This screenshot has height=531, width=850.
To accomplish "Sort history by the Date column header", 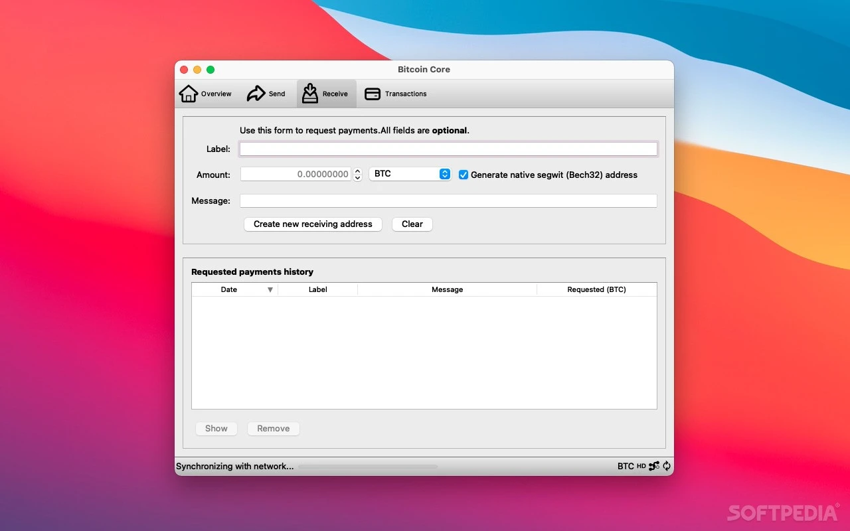I will point(235,289).
